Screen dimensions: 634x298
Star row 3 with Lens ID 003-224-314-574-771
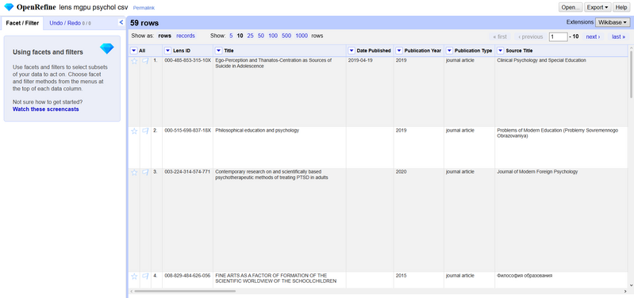point(134,173)
